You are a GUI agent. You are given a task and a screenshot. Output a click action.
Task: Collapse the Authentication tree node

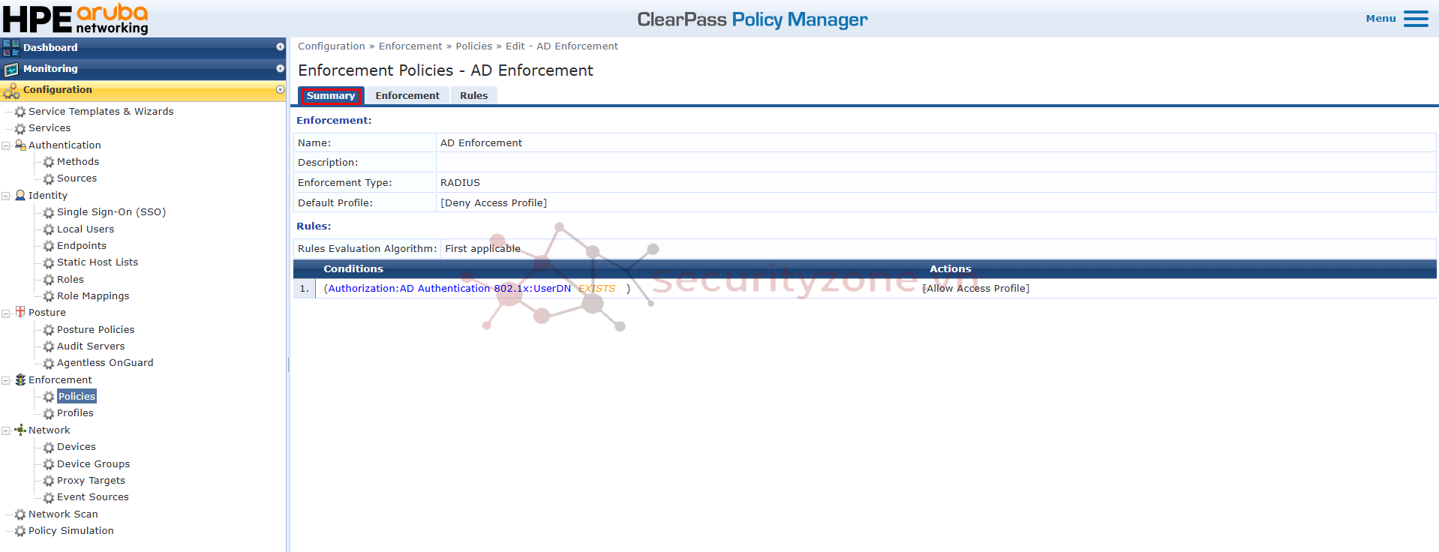tap(6, 145)
